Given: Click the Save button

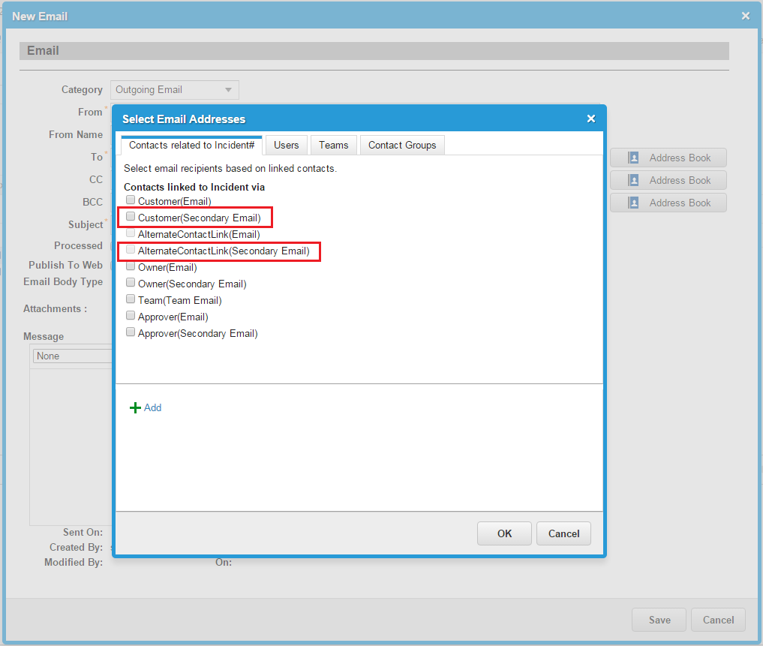Looking at the screenshot, I should 659,620.
